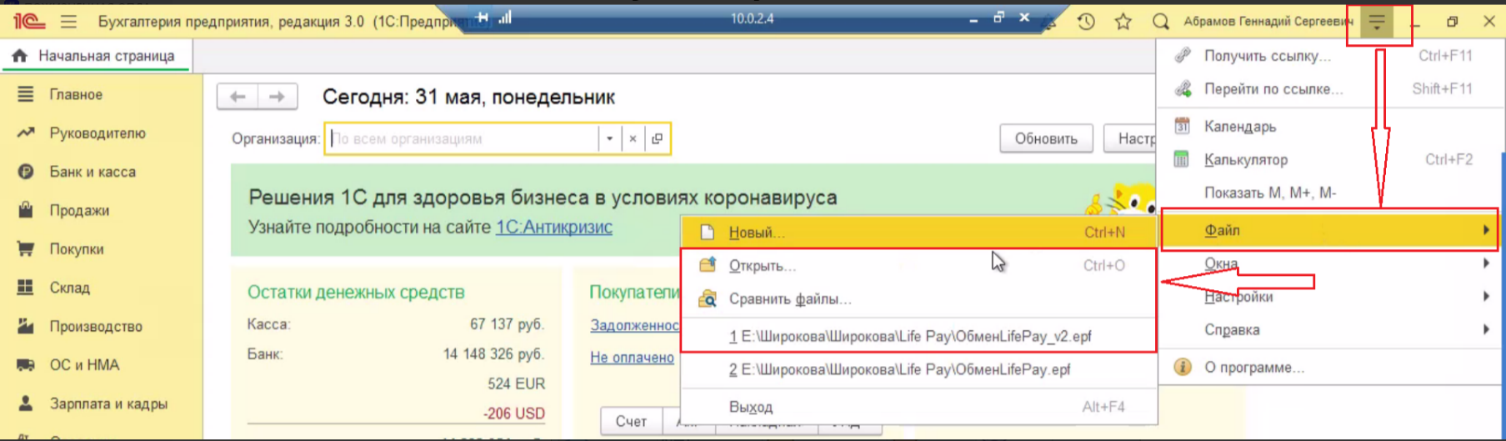This screenshot has width=1506, height=441.
Task: Click the Главное section icon
Action: [x=26, y=94]
